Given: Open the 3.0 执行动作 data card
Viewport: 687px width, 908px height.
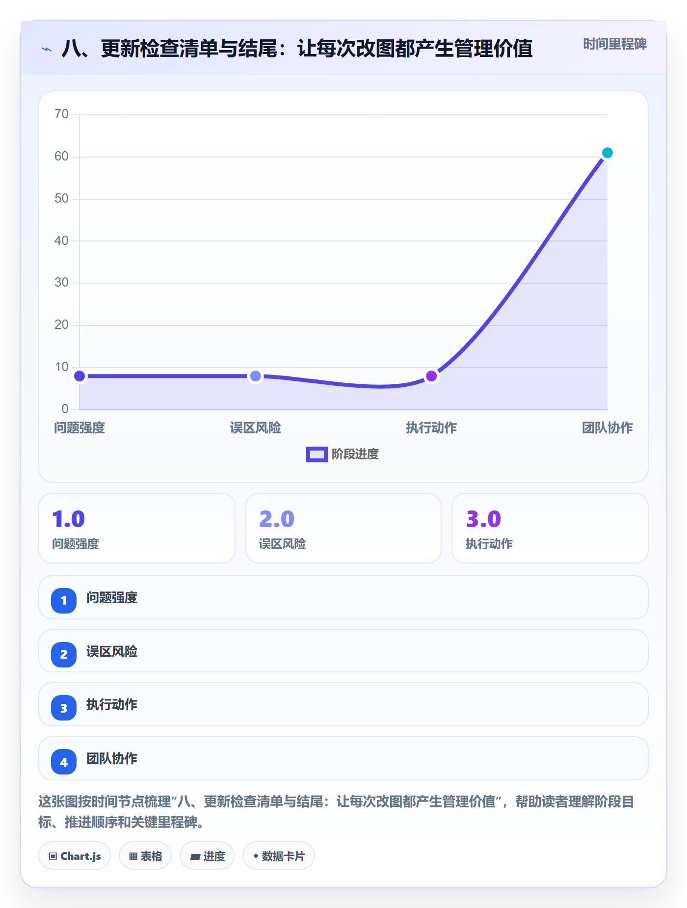Looking at the screenshot, I should point(550,528).
